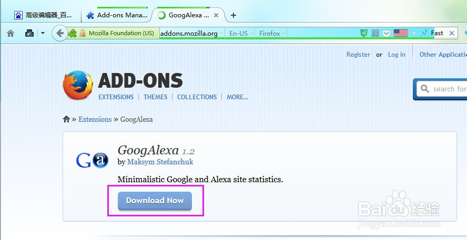The height and width of the screenshot is (240, 467).
Task: Open dropdown arrow next to US flag
Action: point(414,33)
